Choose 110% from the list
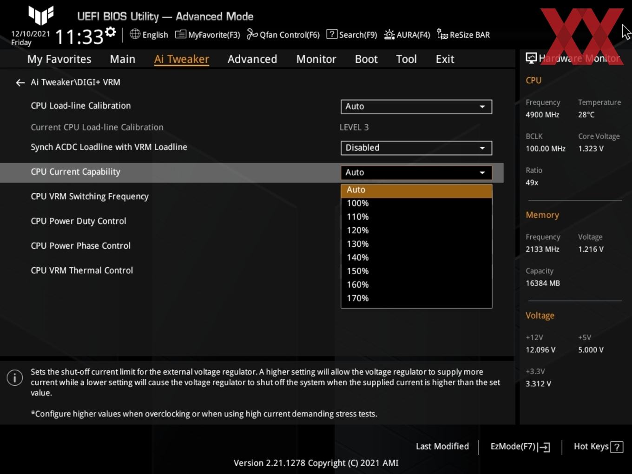Screen dimensions: 632x474 pos(416,217)
